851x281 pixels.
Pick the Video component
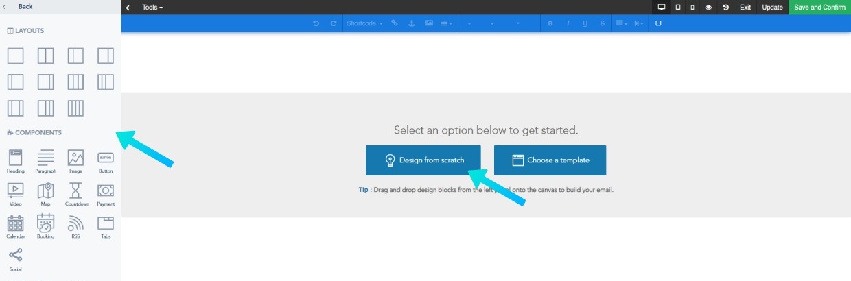(16, 191)
